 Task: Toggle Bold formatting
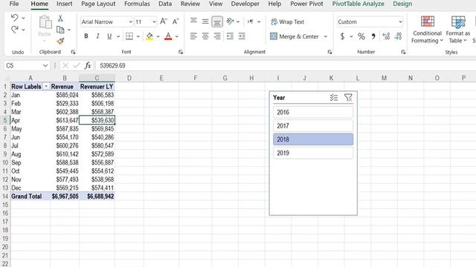86,36
